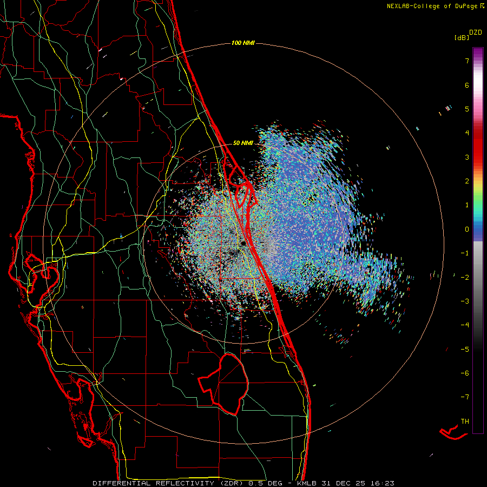Click the -7 value on the color scale
Image resolution: width=487 pixels, height=487 pixels.
(465, 397)
